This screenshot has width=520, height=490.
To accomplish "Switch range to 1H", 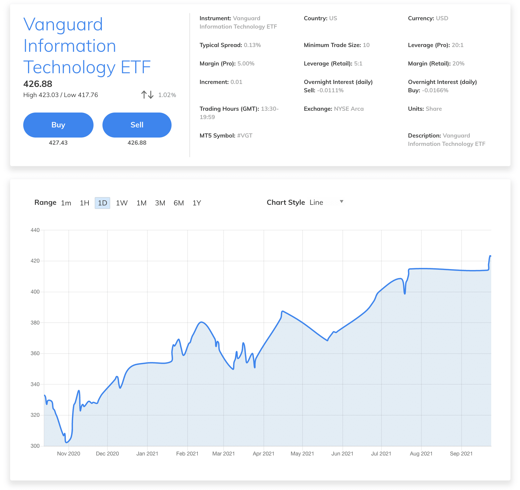I will [x=84, y=203].
